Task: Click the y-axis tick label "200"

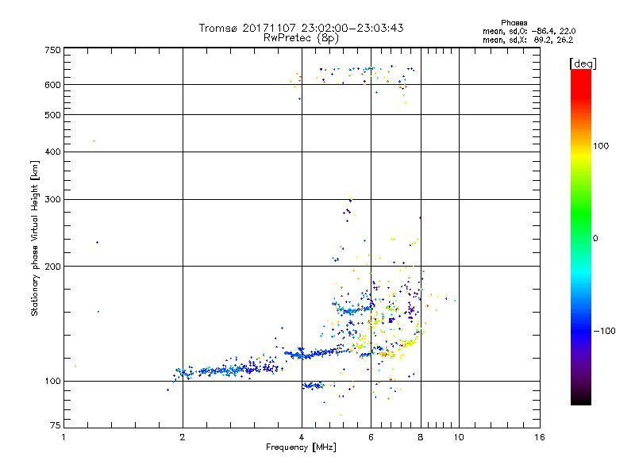Action: [x=52, y=267]
